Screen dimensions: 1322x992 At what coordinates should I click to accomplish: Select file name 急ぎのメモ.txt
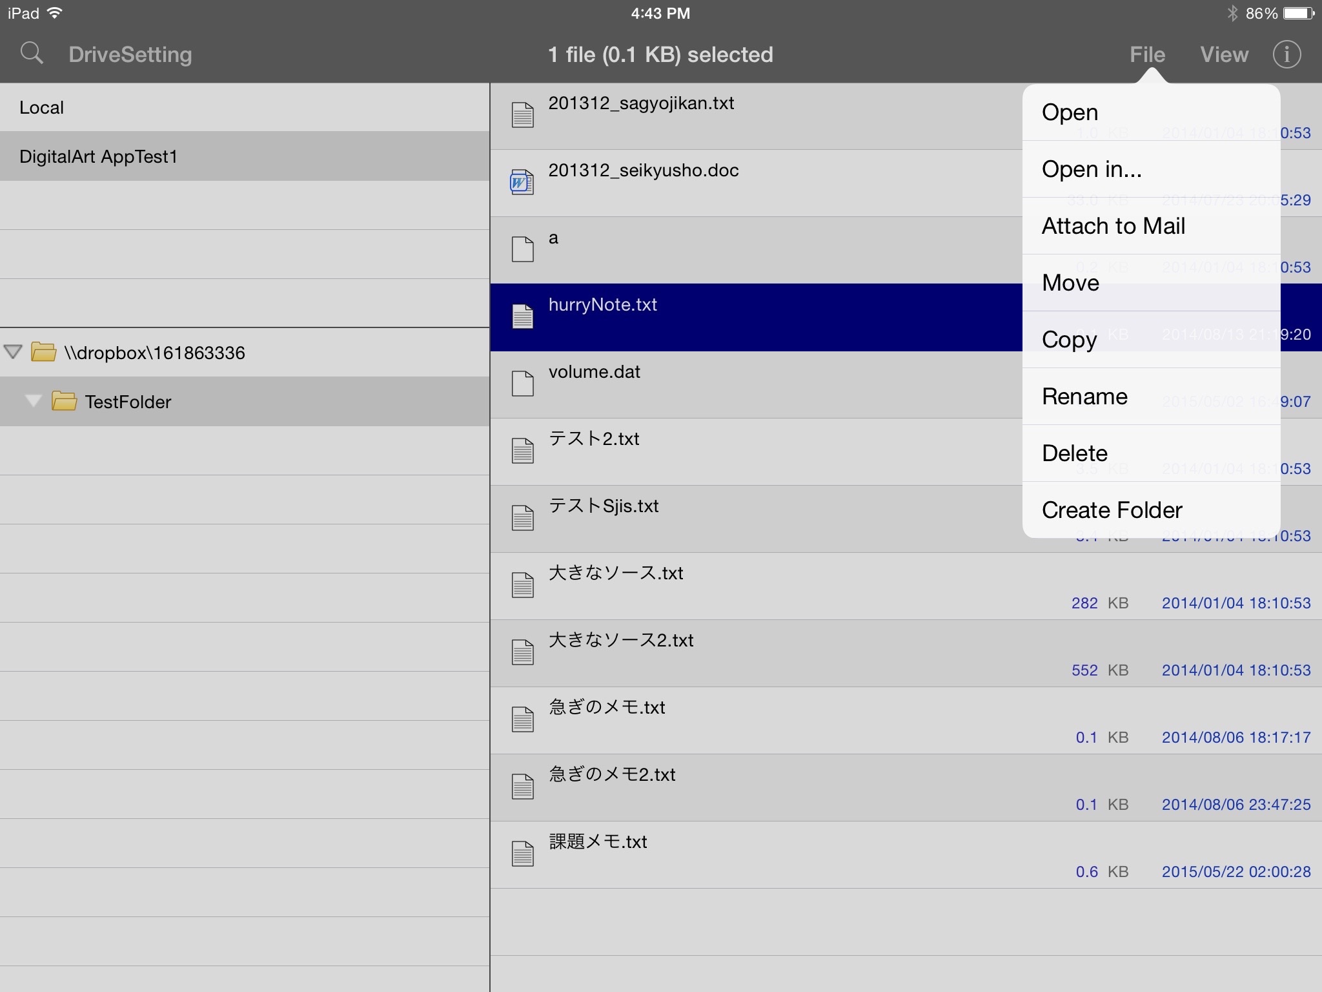(607, 708)
